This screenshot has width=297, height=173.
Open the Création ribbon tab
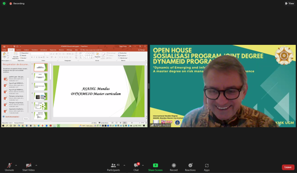(26, 50)
